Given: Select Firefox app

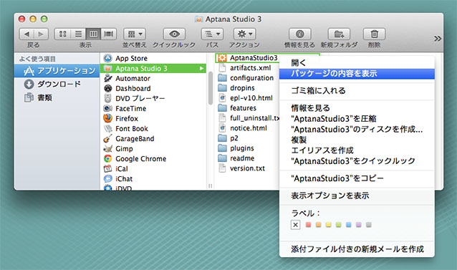Looking at the screenshot, I should [153, 119].
